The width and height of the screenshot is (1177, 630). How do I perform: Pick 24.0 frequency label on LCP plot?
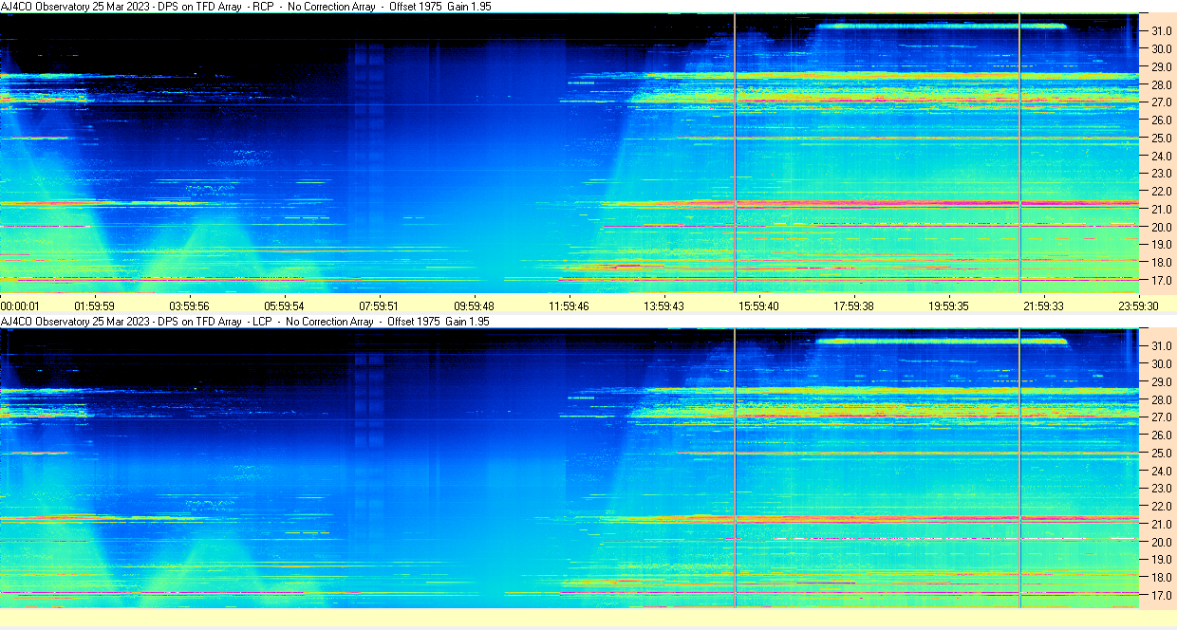1162,471
